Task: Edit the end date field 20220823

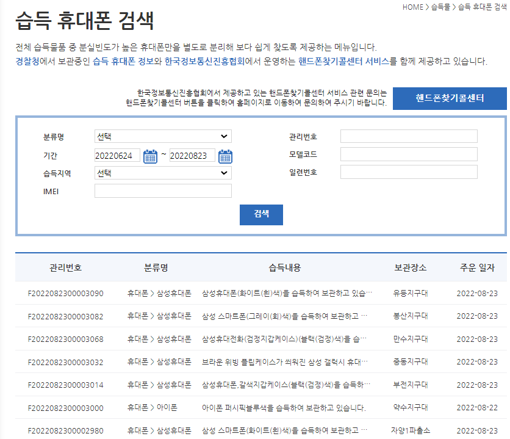Action: point(192,156)
